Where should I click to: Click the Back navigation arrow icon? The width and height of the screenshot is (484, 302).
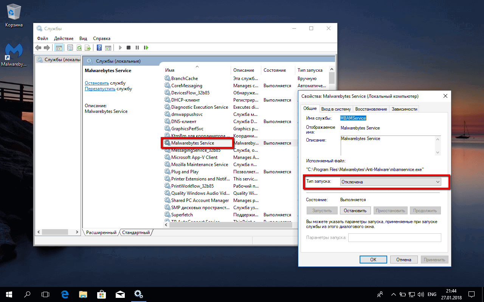tap(38, 47)
